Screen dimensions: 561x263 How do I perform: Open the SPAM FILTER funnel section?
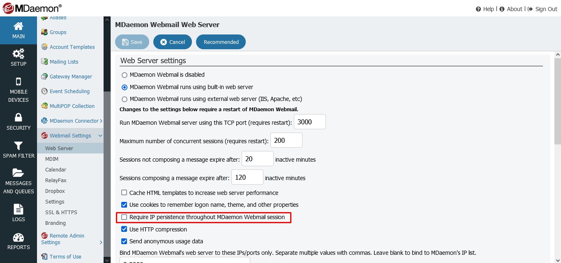[18, 150]
